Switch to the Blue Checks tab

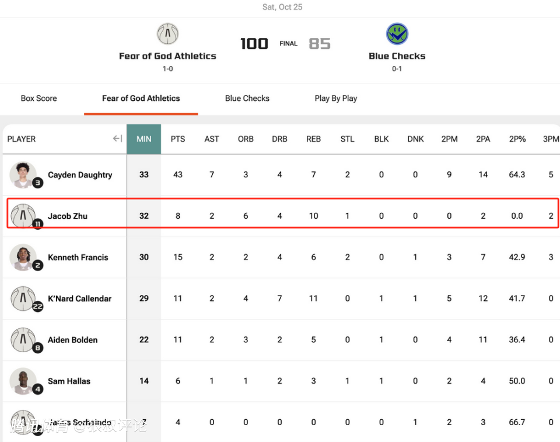pyautogui.click(x=247, y=99)
